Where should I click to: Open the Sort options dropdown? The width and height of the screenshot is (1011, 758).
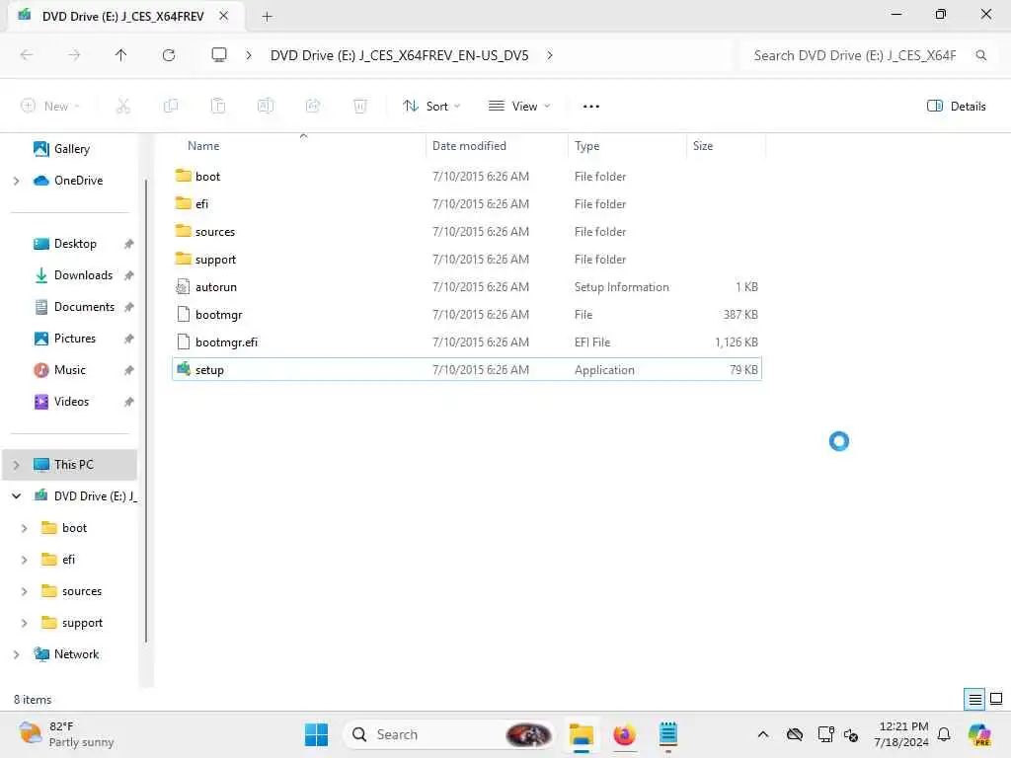(431, 106)
